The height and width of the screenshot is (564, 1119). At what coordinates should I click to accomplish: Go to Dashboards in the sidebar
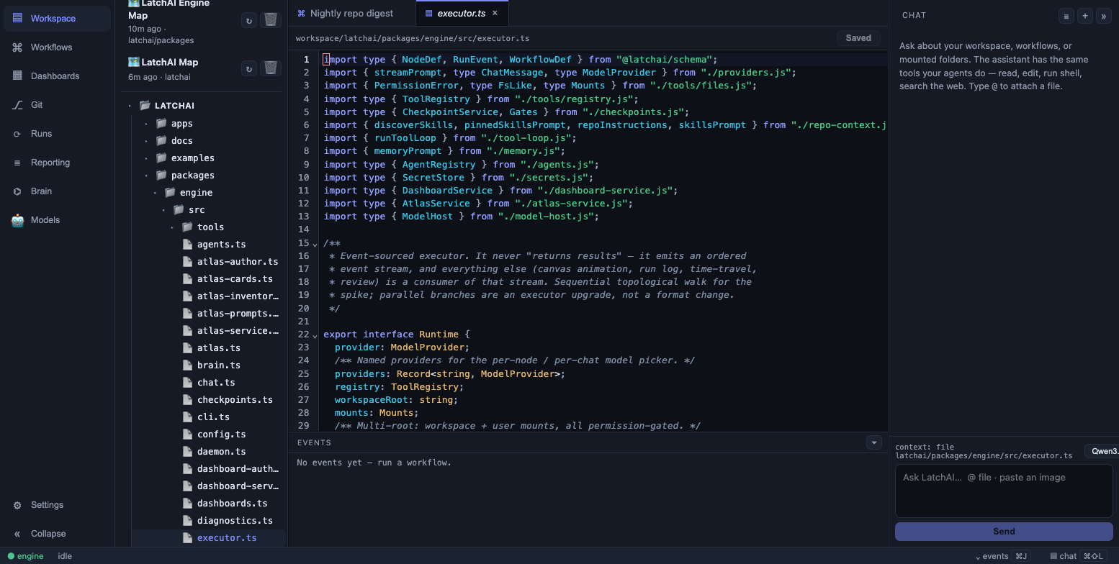pos(57,76)
